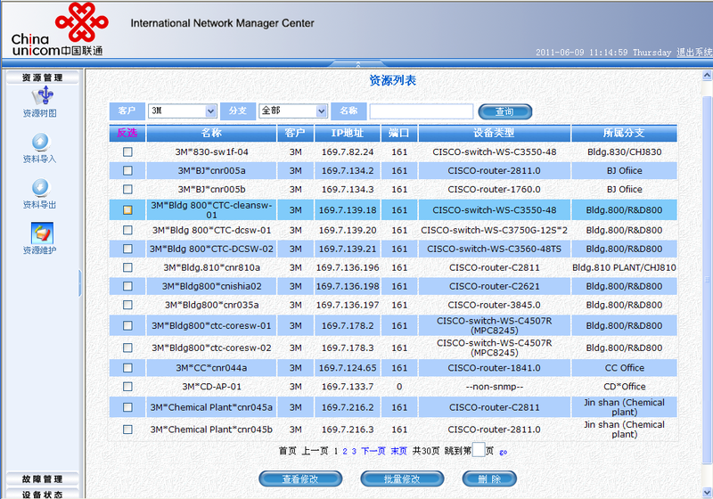This screenshot has width=713, height=499.
Task: Click the 端口 column header
Action: [399, 133]
